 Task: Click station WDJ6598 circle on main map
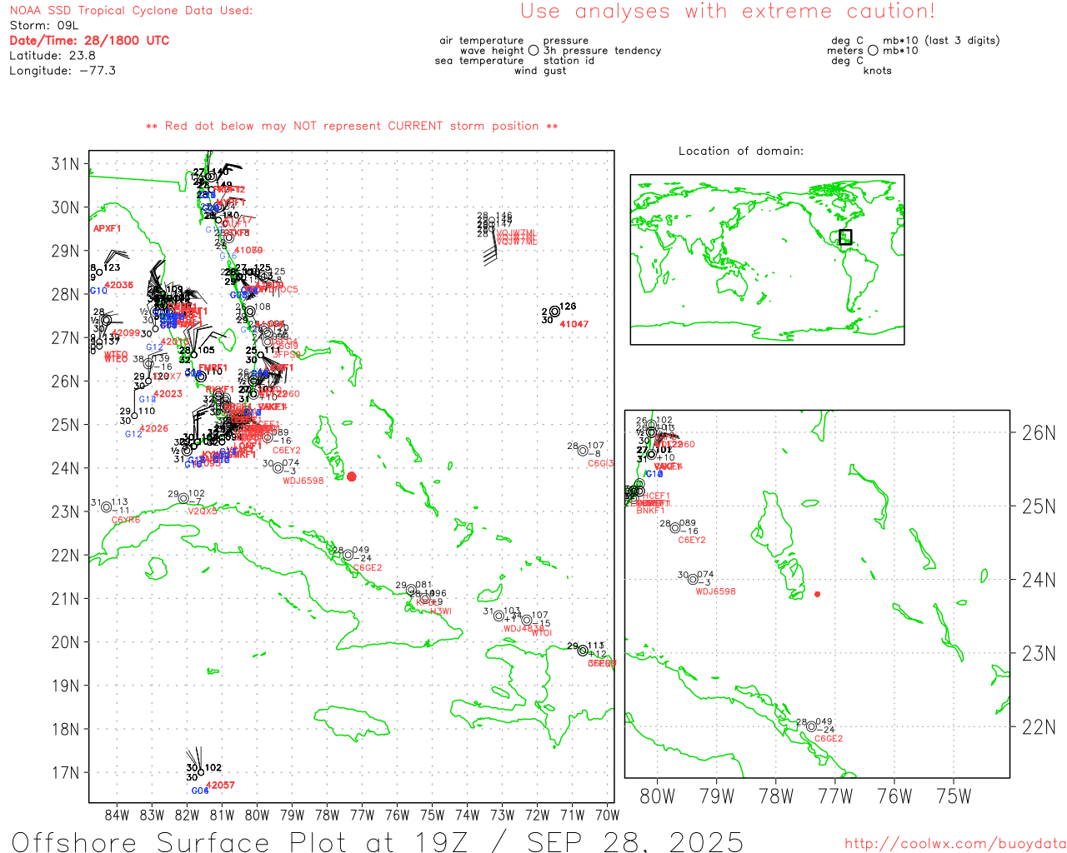pos(278,467)
